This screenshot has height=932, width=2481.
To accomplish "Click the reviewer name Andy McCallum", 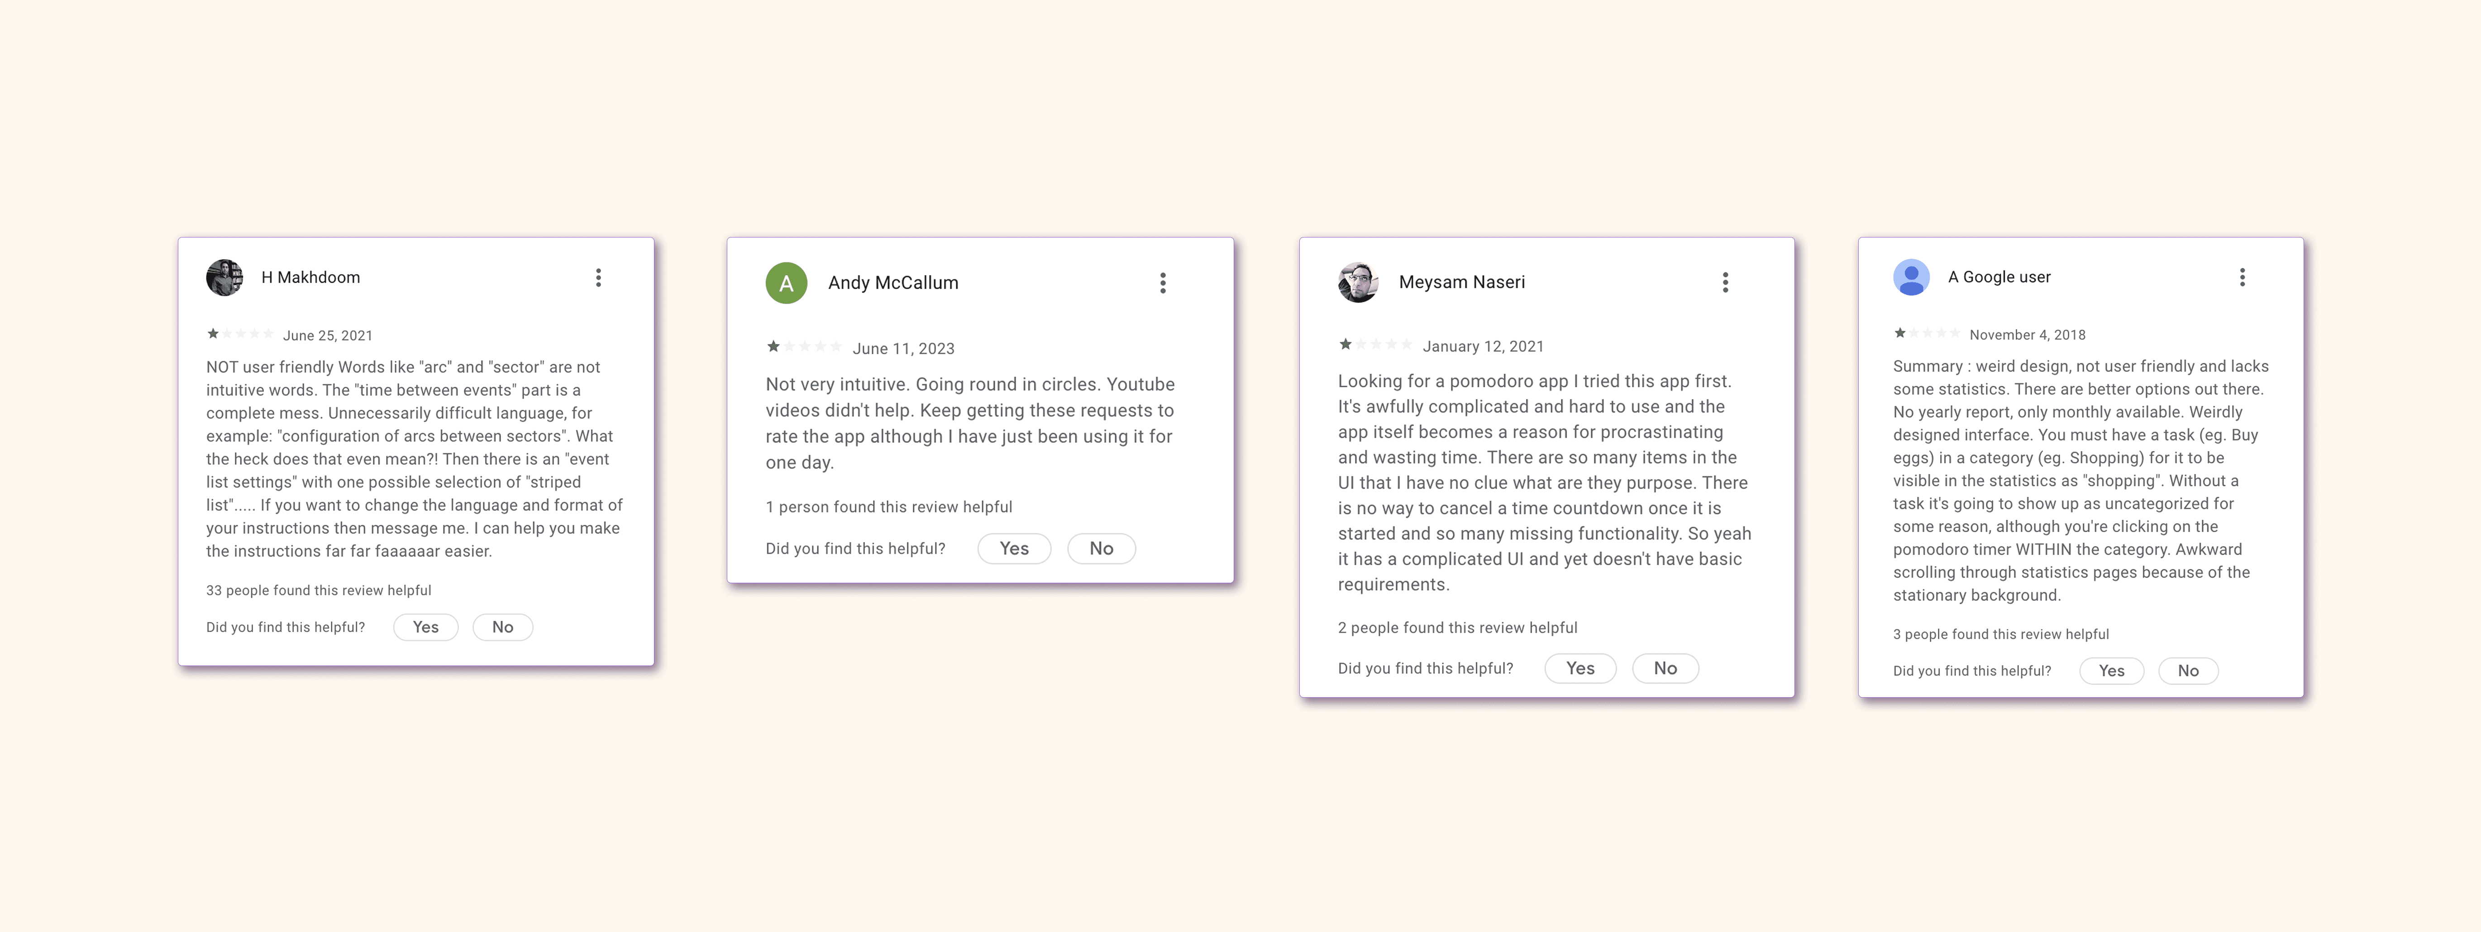I will [893, 283].
